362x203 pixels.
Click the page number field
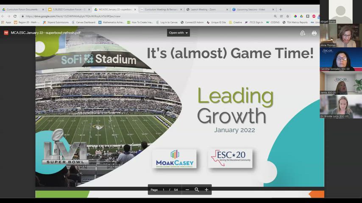(x=164, y=190)
